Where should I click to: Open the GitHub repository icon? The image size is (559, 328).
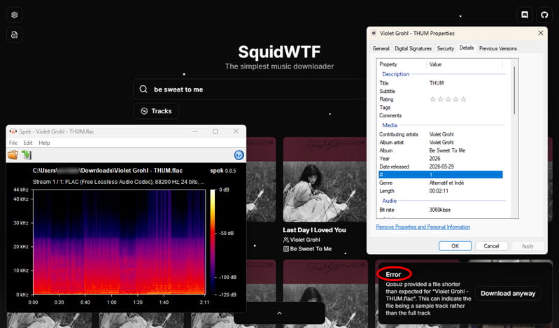click(x=544, y=15)
